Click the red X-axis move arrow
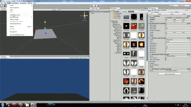 pos(37,30)
